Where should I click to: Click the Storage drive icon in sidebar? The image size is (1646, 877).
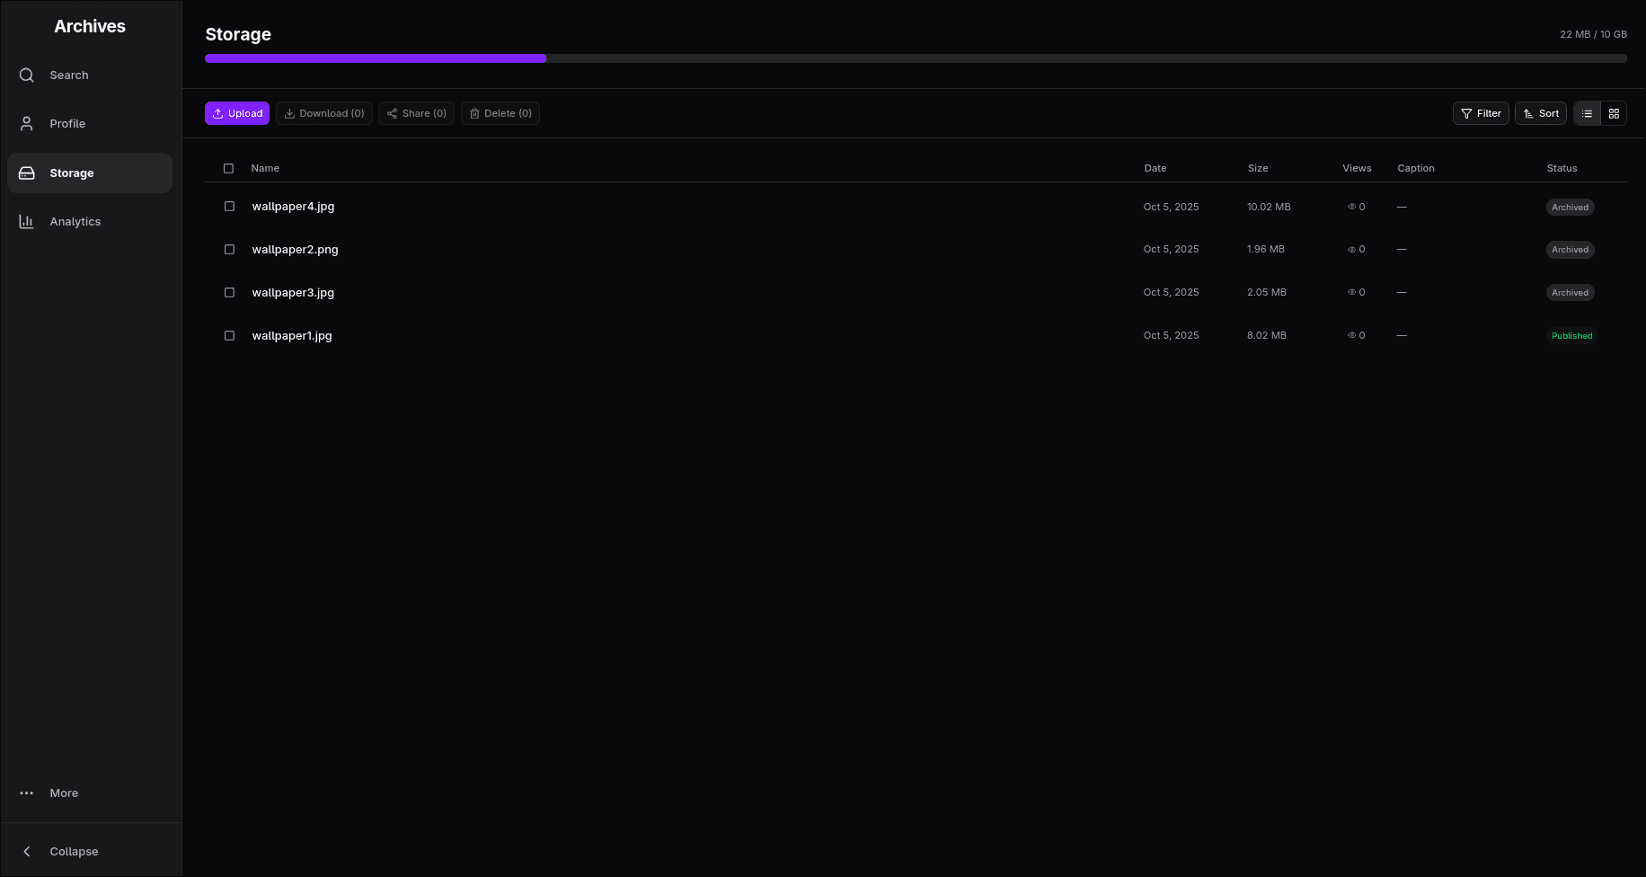27,173
